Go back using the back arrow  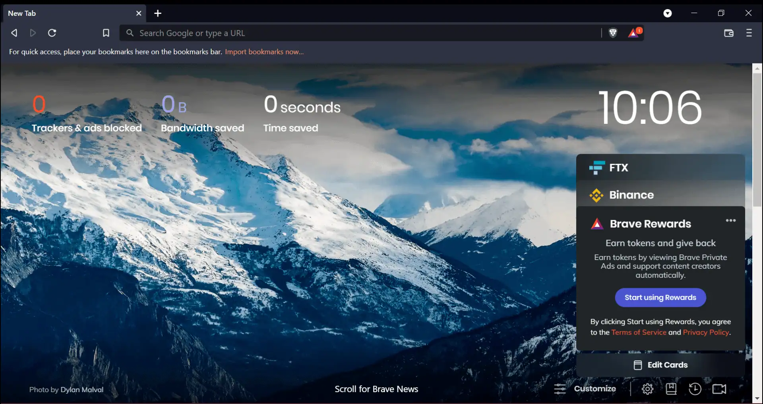click(14, 33)
